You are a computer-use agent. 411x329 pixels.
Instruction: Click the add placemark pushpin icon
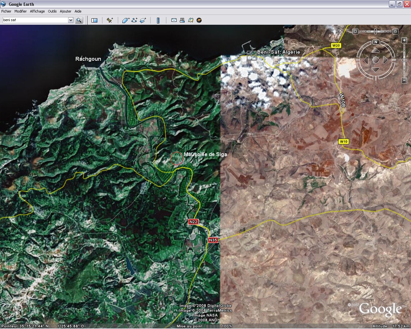coord(110,20)
